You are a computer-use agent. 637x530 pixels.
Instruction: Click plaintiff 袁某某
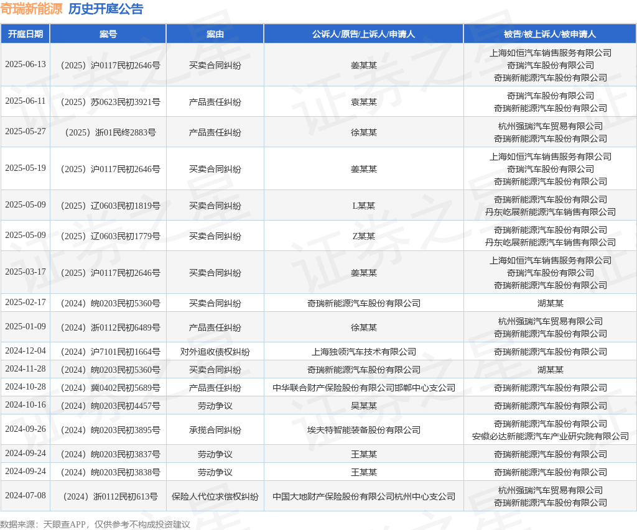[363, 102]
